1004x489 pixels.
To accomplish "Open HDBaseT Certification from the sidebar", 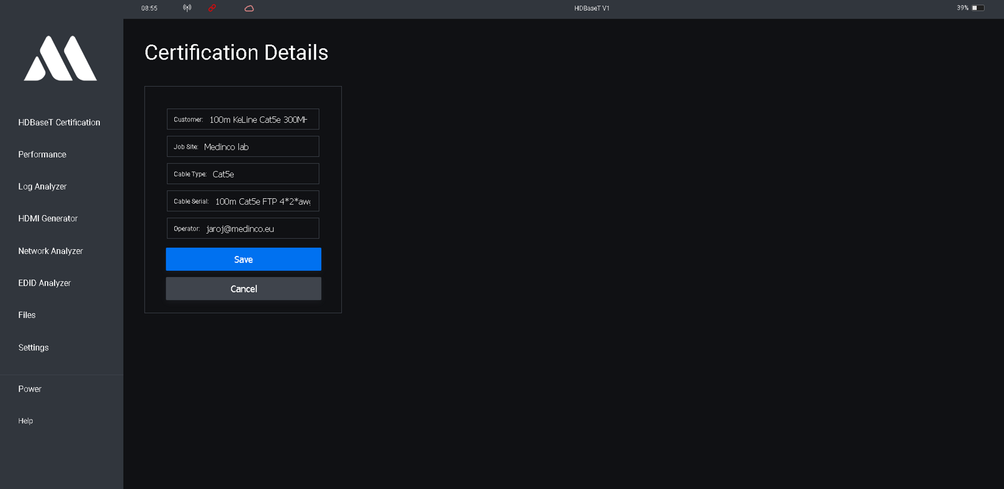I will [59, 123].
